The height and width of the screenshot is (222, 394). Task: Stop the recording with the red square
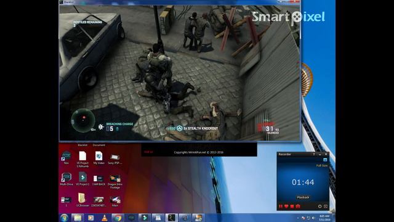pyautogui.click(x=292, y=207)
